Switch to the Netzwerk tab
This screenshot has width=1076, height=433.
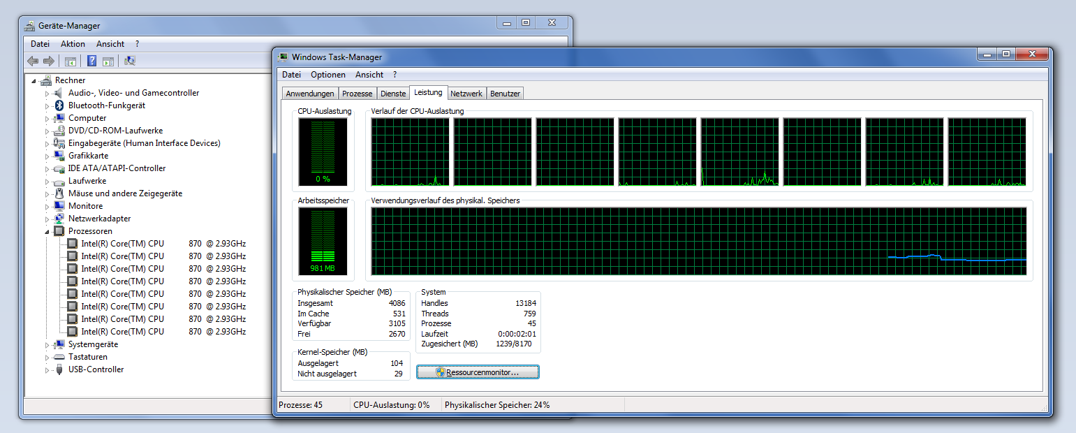[466, 94]
